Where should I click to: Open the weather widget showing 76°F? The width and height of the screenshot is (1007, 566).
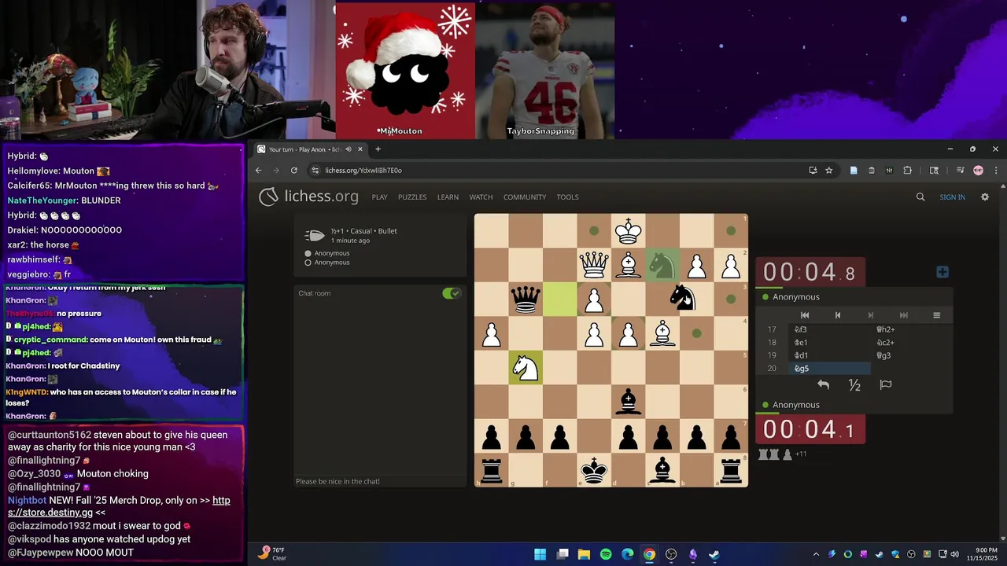(274, 554)
